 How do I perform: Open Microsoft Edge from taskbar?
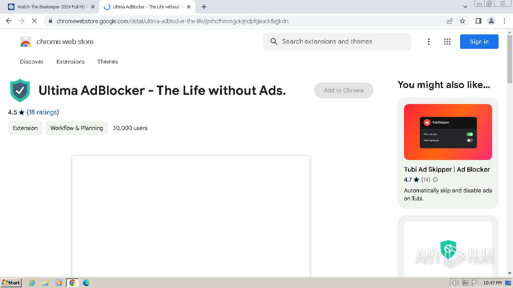[86, 283]
